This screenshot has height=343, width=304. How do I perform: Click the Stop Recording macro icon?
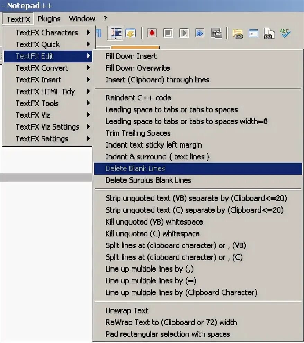tap(168, 33)
